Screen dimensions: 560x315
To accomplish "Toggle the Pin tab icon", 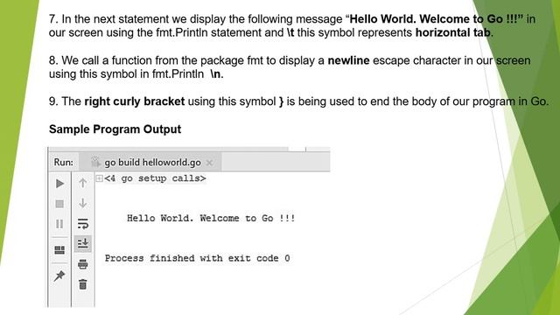I will click(x=59, y=276).
